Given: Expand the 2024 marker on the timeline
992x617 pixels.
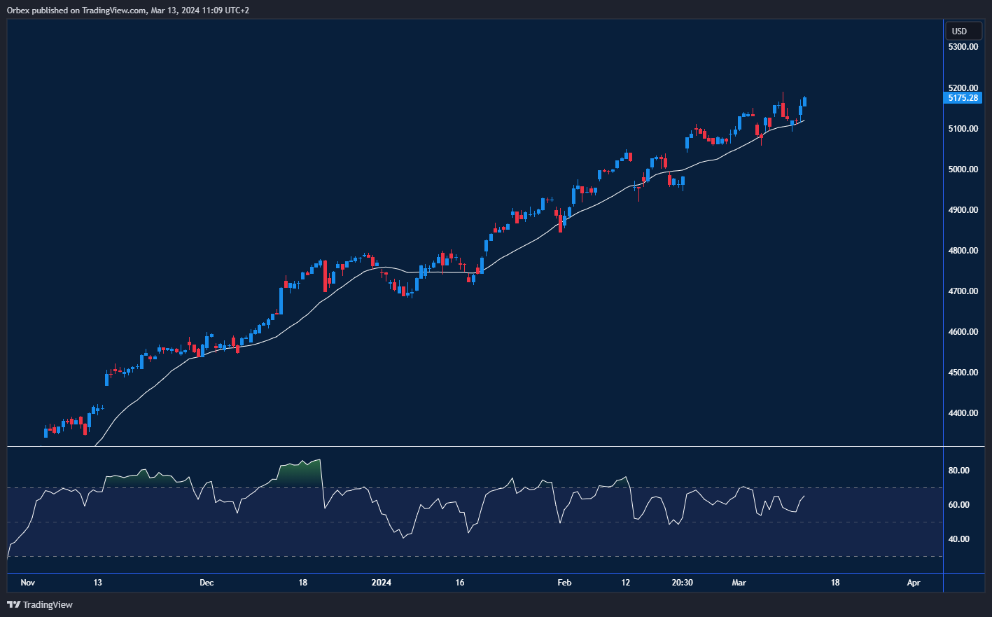Looking at the screenshot, I should click(x=382, y=583).
